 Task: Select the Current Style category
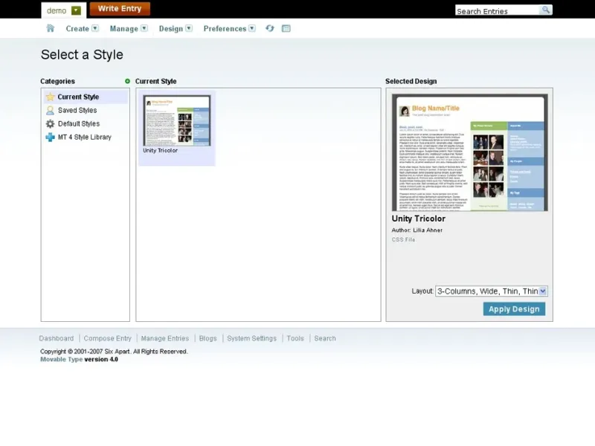(86, 97)
